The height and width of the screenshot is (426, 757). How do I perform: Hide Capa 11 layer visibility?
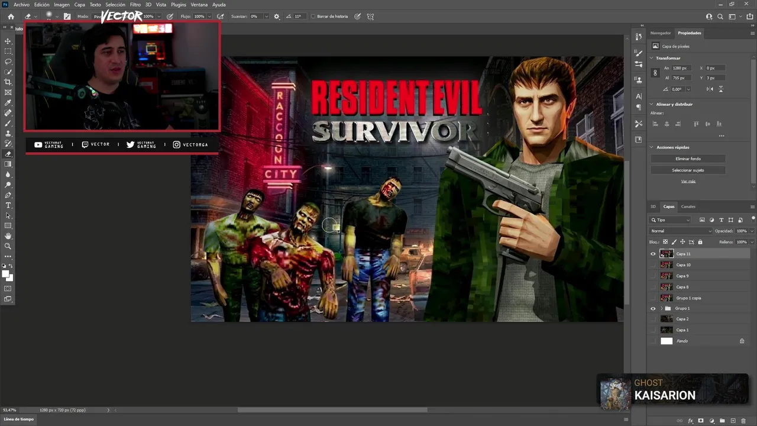654,254
